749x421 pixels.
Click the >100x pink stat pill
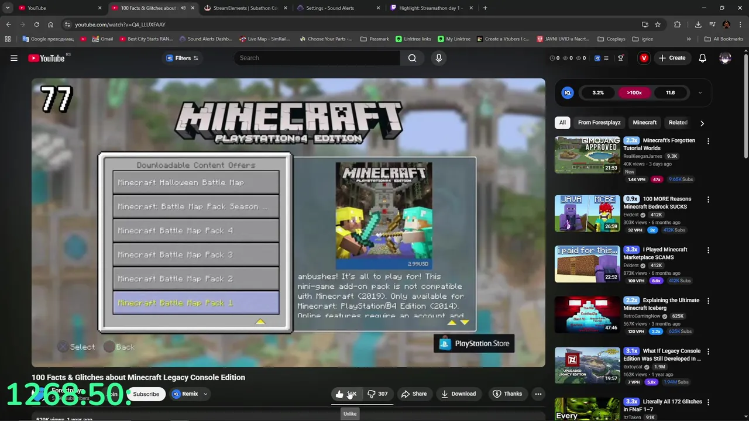(x=634, y=92)
